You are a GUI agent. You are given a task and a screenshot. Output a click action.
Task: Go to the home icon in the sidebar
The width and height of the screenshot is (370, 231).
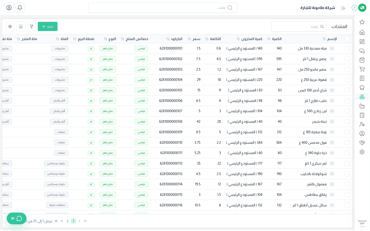pos(362,32)
